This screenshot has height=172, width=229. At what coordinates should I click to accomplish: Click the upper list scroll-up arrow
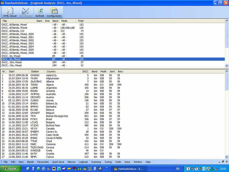226,21
